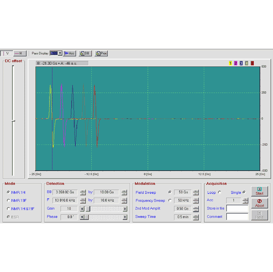Click the Field Sweep 50 Gs stepper
273x272 pixels.
(196, 192)
